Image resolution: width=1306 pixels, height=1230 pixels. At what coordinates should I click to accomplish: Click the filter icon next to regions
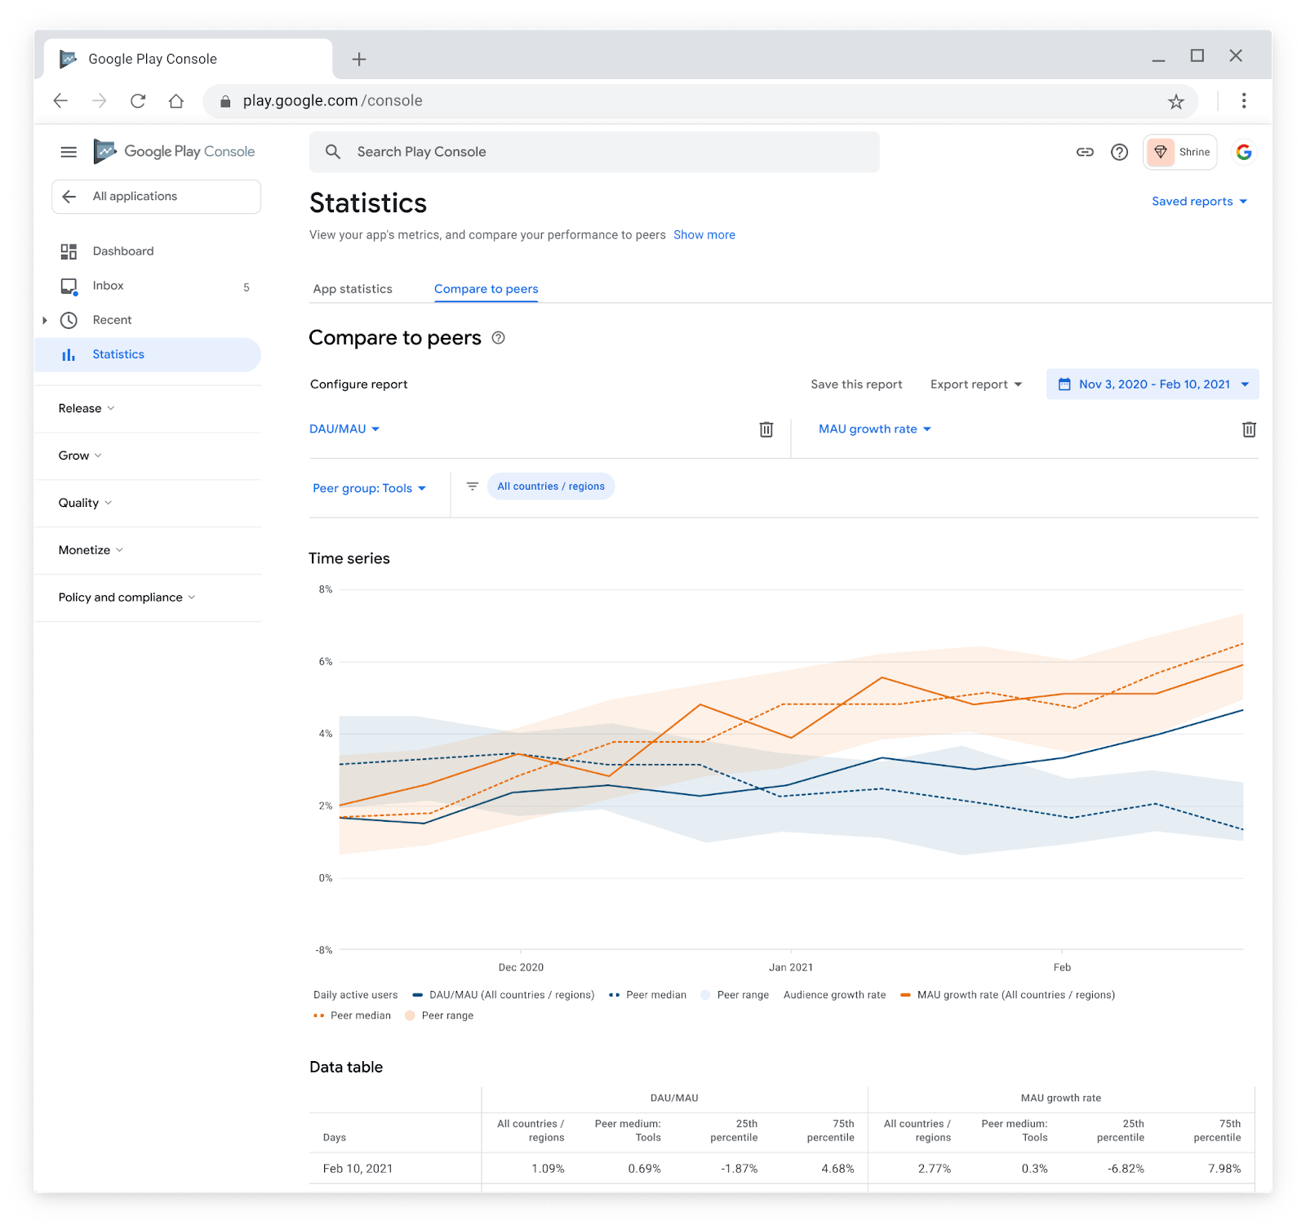[472, 486]
